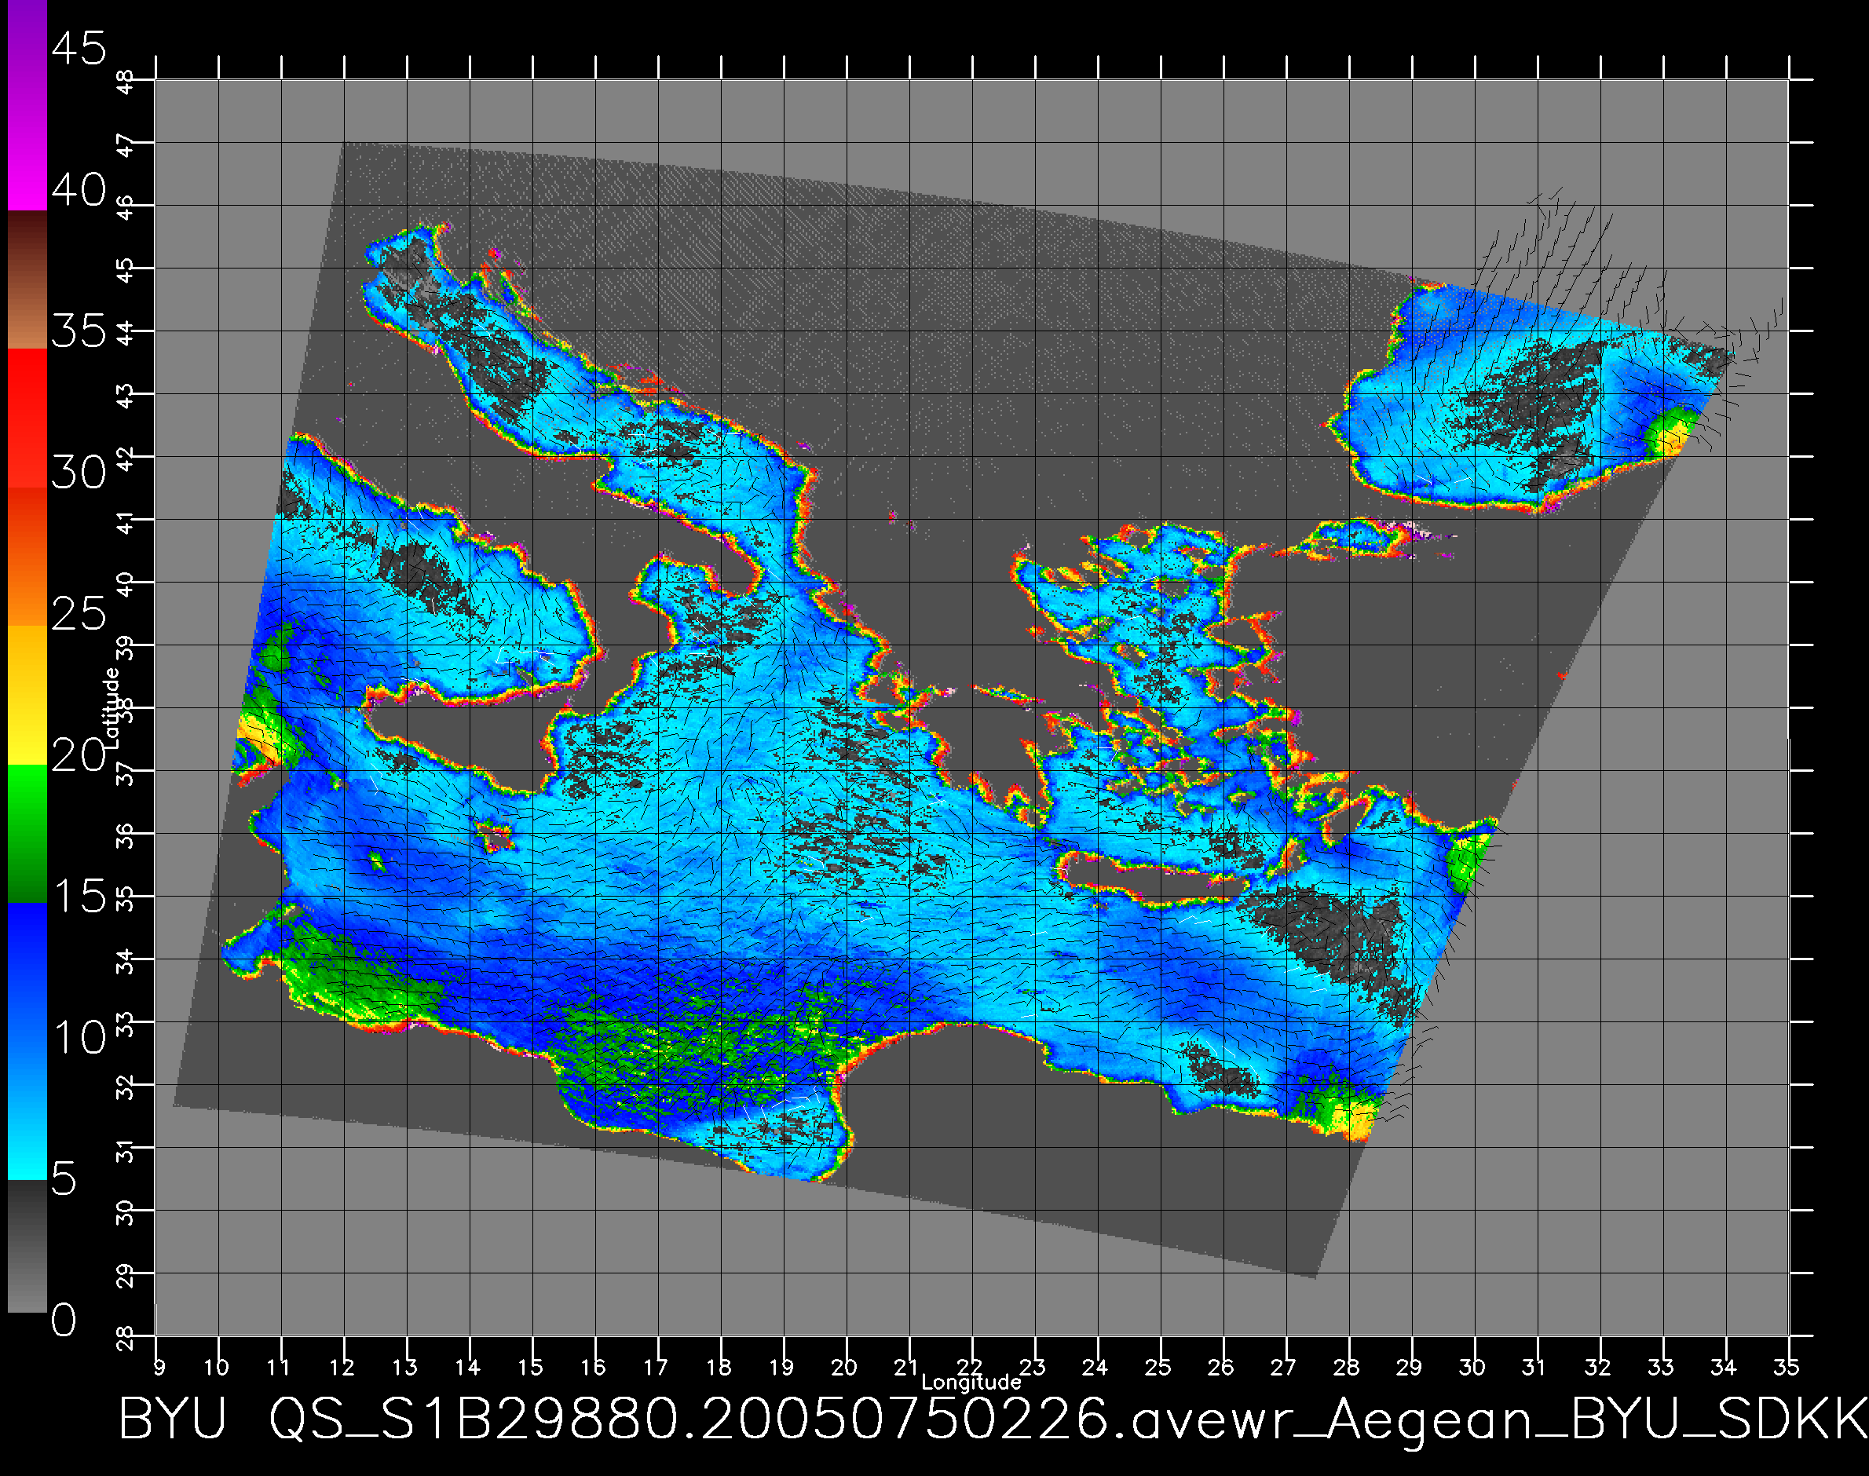Select longitude axis tick label 14
Viewport: 1869px width, 1476px height.
pos(468,1367)
